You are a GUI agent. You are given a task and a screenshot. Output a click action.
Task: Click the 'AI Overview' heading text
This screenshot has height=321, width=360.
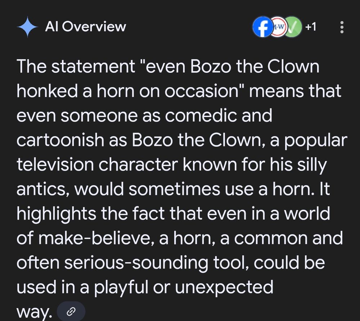point(86,27)
